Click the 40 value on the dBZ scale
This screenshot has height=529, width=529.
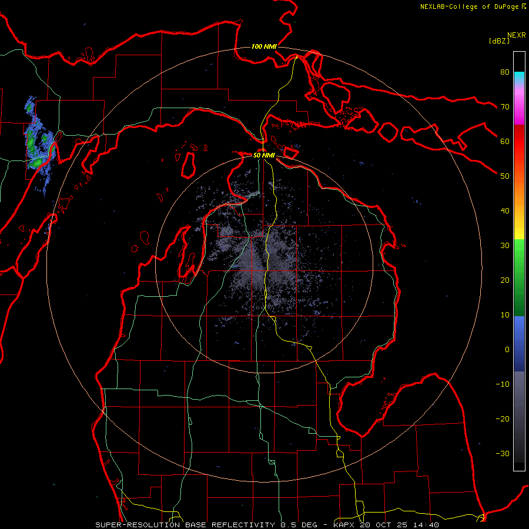(505, 211)
